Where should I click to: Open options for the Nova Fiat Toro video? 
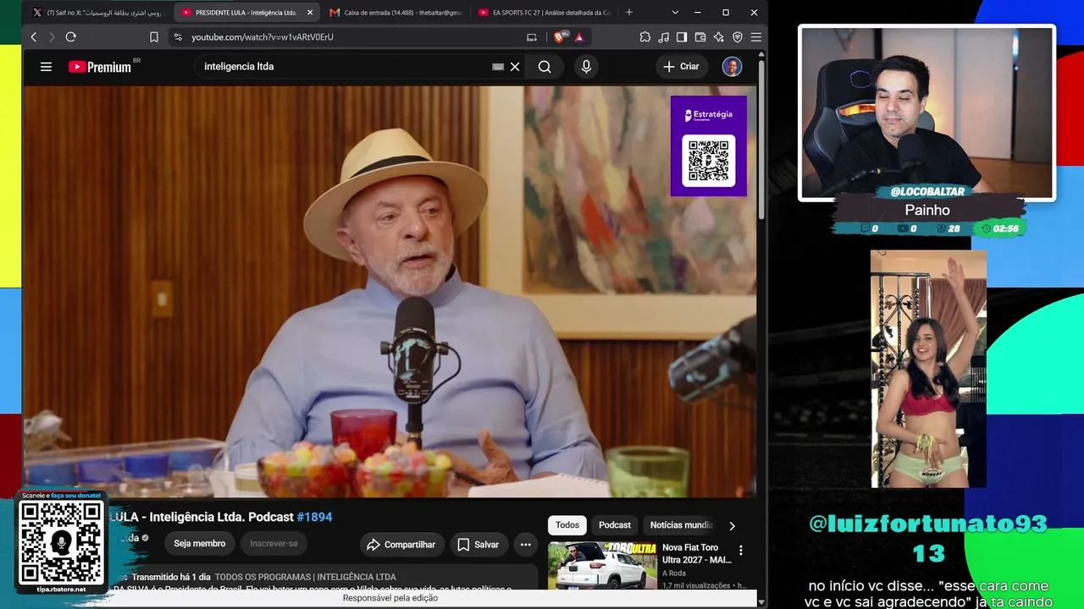(x=741, y=551)
